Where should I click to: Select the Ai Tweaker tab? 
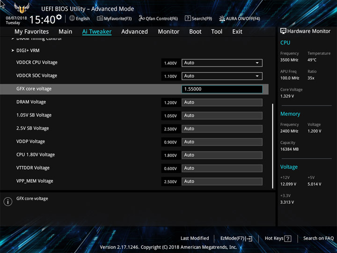[x=97, y=32]
